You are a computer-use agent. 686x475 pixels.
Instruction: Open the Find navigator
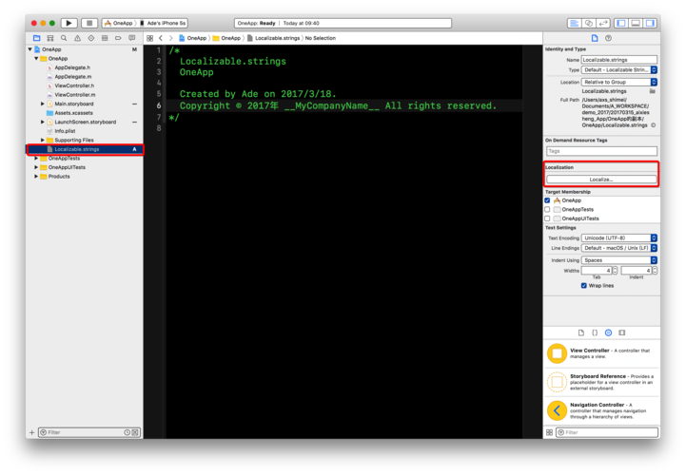pos(64,38)
